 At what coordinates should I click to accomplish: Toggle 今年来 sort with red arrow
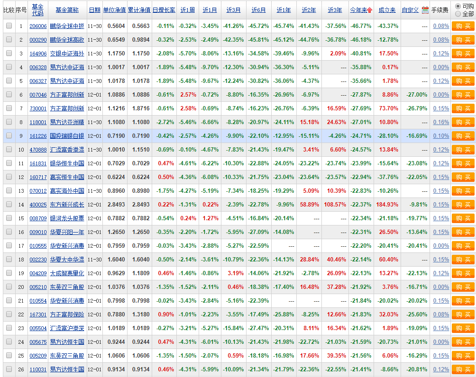361,10
